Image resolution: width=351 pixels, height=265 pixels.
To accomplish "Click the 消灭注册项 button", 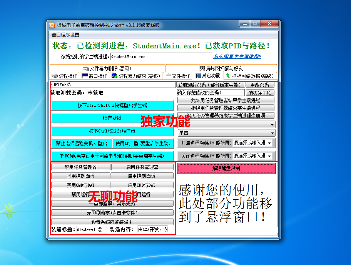I will click(260, 93).
